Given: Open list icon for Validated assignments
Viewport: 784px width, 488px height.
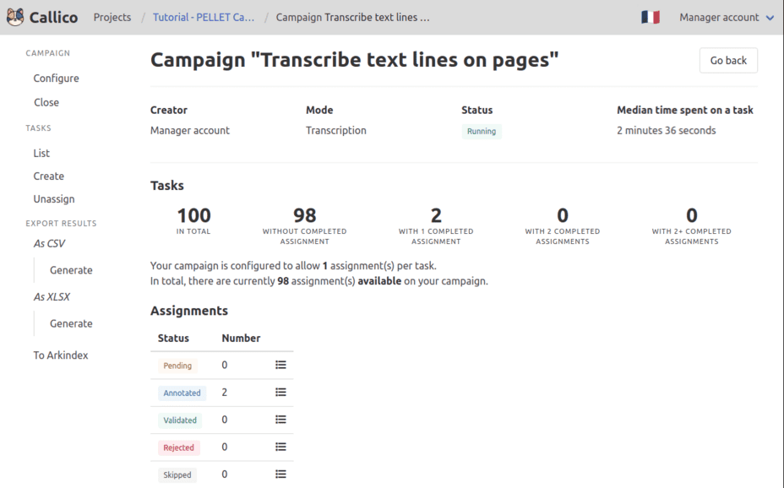Looking at the screenshot, I should click(280, 420).
